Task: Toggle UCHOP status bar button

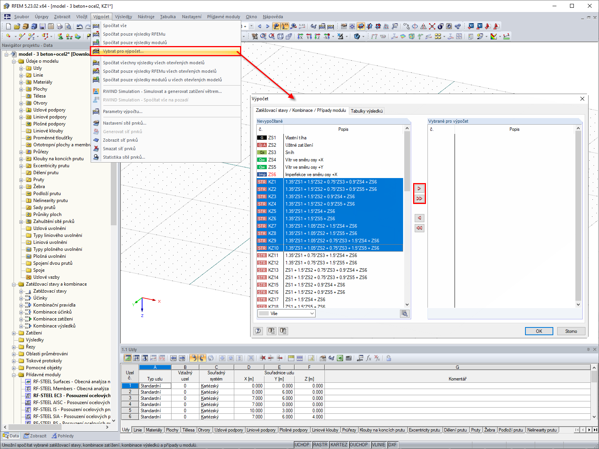Action: pyautogui.click(x=302, y=445)
